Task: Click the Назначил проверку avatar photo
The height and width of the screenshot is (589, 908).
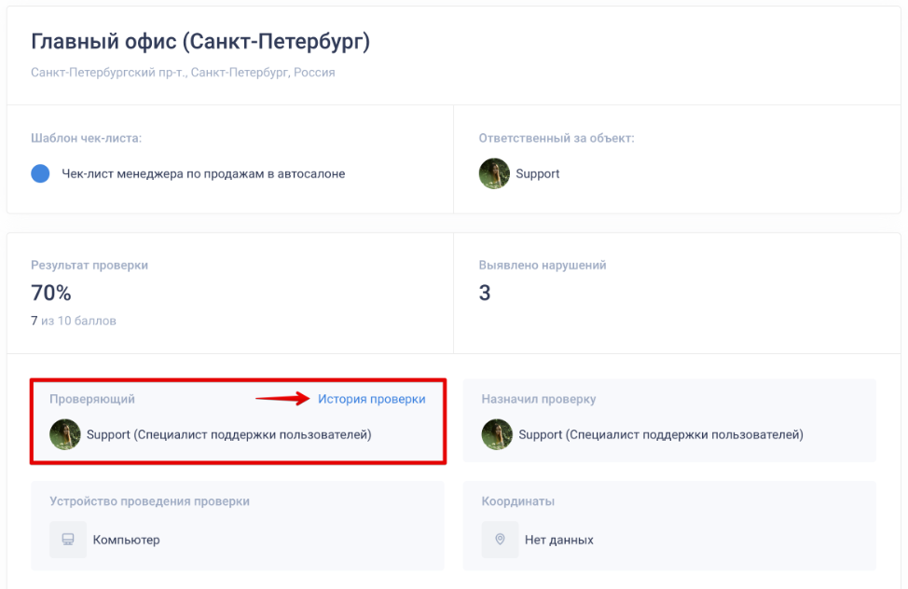Action: click(497, 434)
